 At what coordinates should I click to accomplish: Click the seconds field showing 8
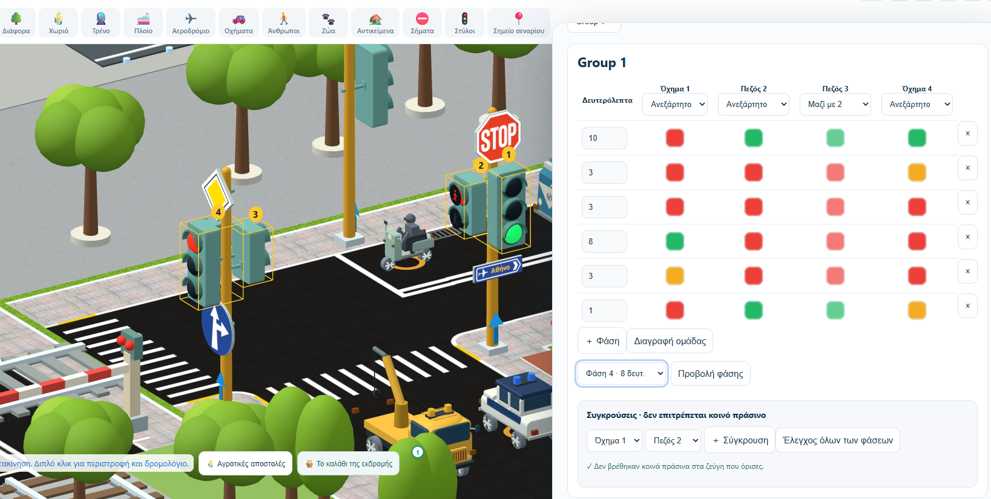click(x=604, y=241)
